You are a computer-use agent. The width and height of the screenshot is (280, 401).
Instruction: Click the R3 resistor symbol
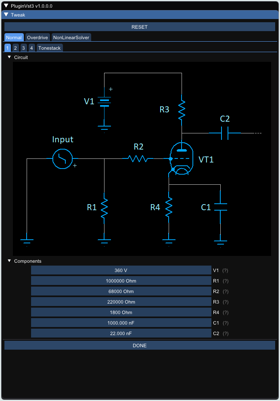pos(182,110)
